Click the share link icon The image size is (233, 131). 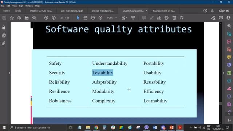(x=213, y=18)
